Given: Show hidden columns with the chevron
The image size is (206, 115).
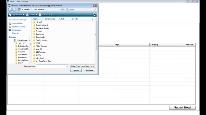Looking at the screenshot, I should (93, 19).
